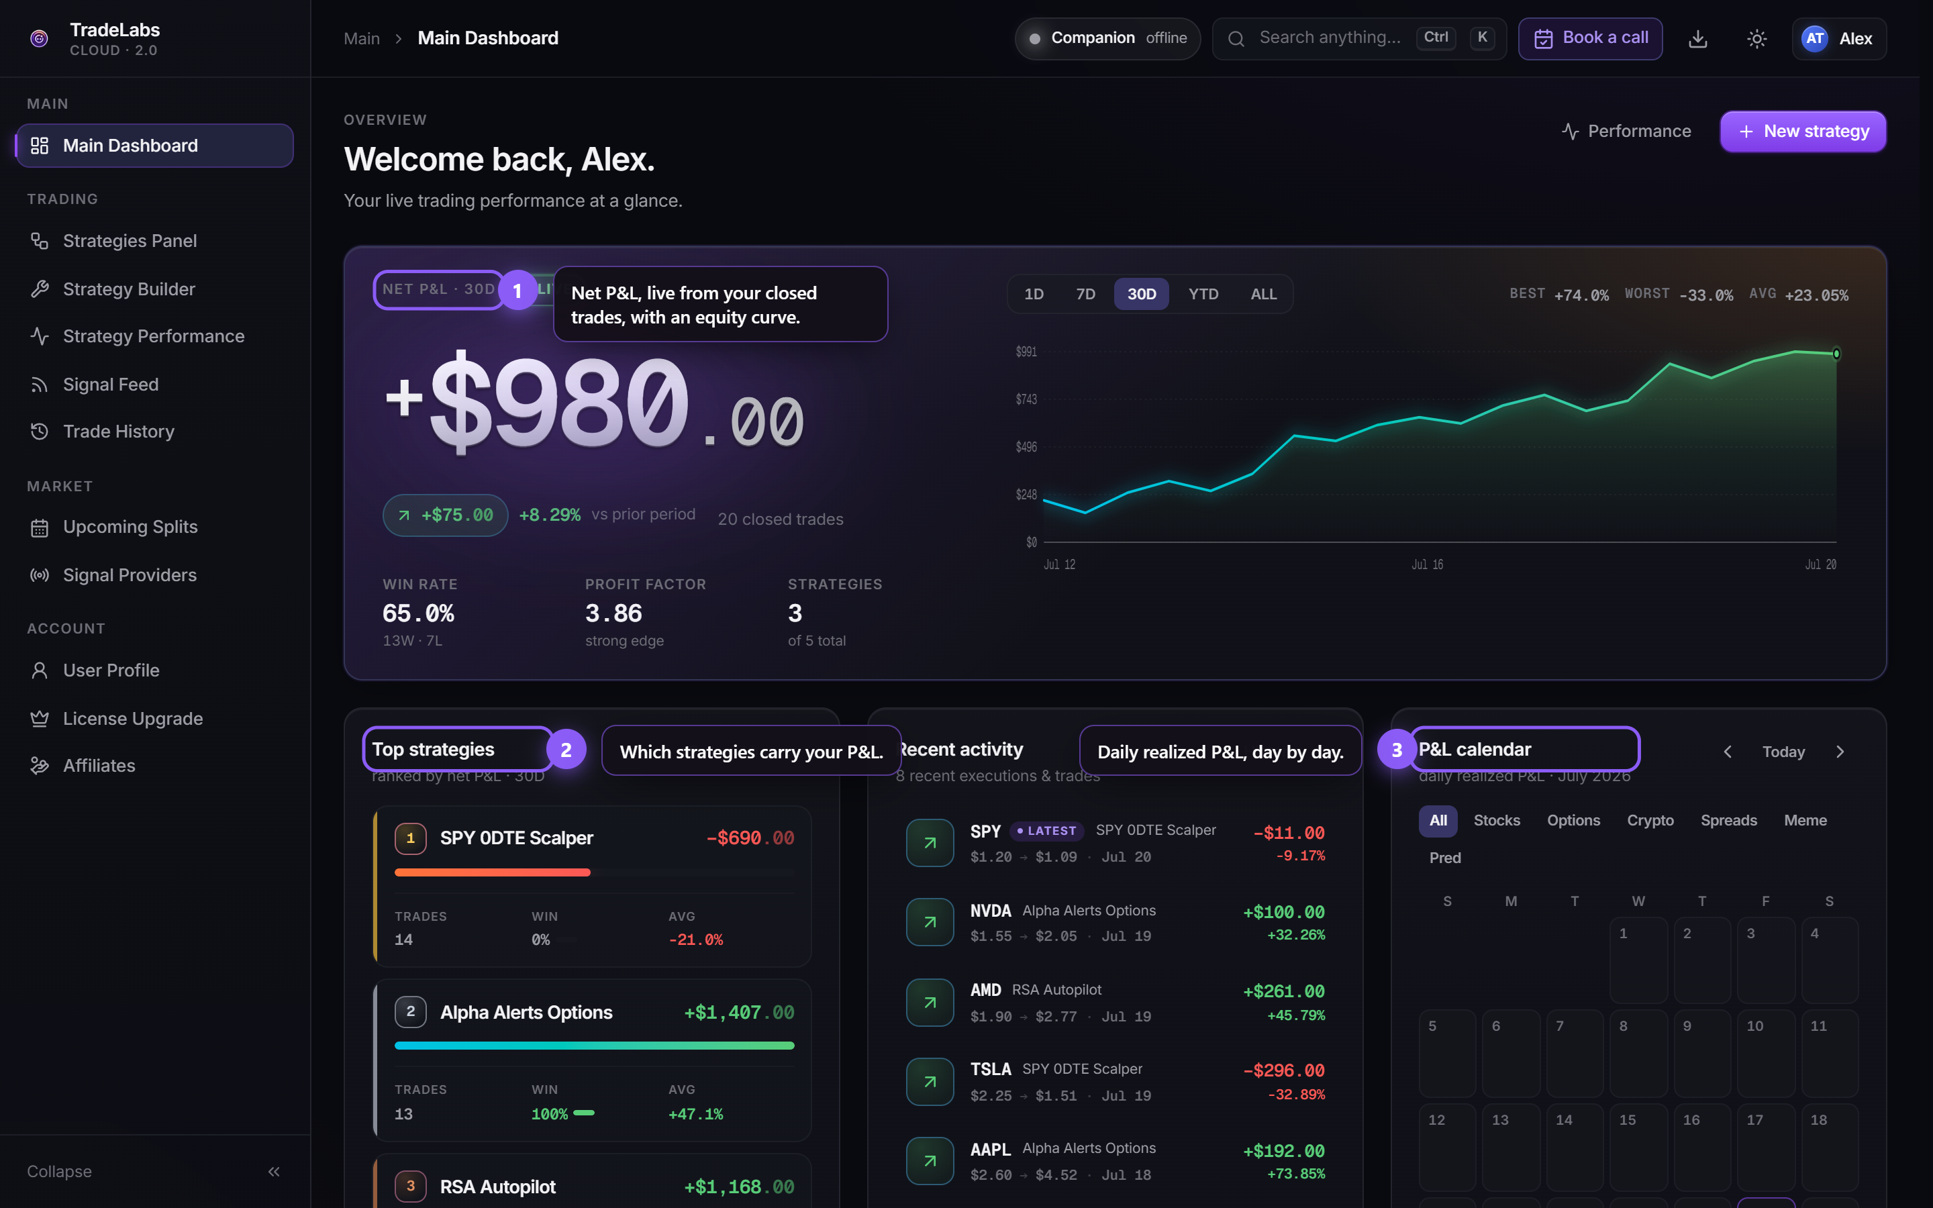Click the NVDA trade arrow icon
Screen dimensions: 1933x1208
pyautogui.click(x=930, y=922)
